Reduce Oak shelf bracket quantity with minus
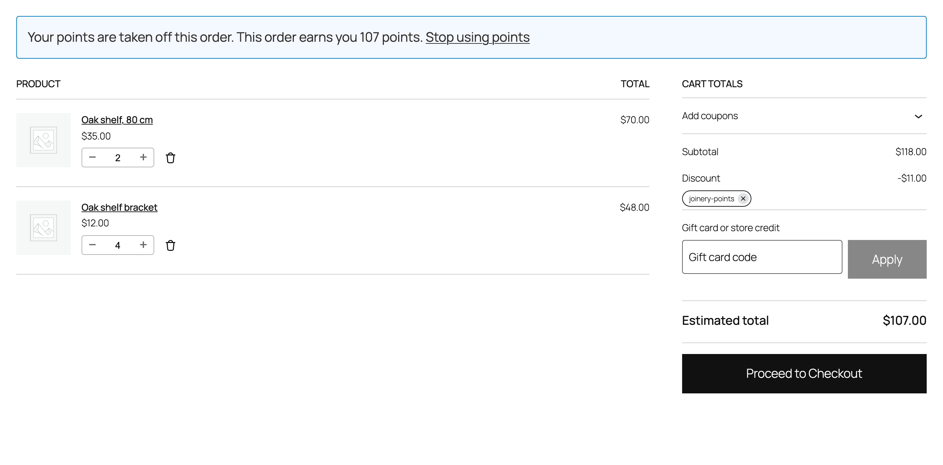This screenshot has width=943, height=465. (92, 245)
